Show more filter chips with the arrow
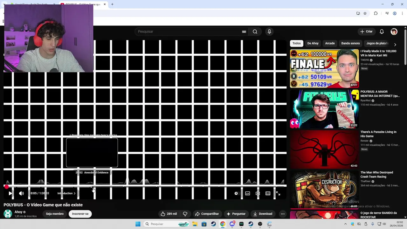The height and width of the screenshot is (229, 407). coord(395,45)
